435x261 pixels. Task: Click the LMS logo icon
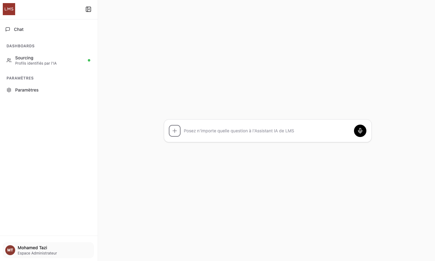(x=9, y=9)
